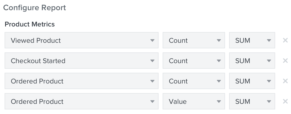Click the arrow in the Checkout Started selector
The image size is (291, 114).
click(152, 61)
